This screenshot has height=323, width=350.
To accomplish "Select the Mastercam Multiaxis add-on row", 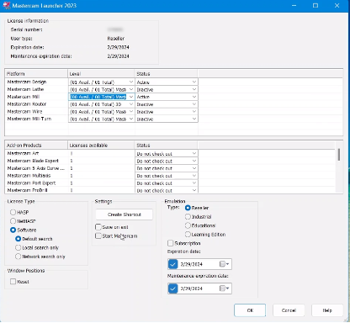I will pos(29,176).
